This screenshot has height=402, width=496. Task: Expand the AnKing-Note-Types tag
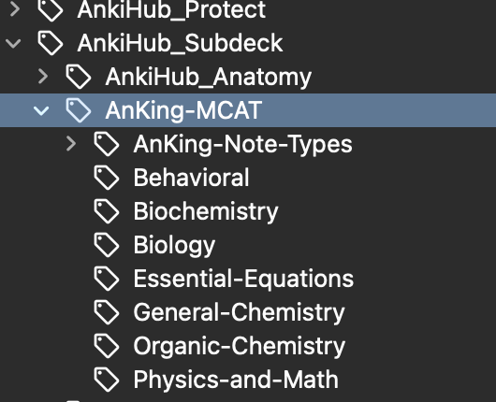pyautogui.click(x=71, y=144)
